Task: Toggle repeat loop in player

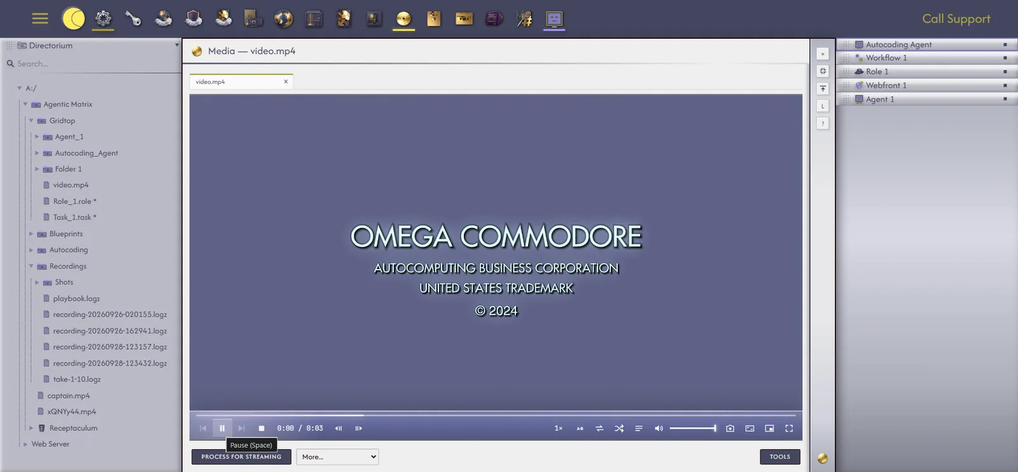Action: (599, 429)
